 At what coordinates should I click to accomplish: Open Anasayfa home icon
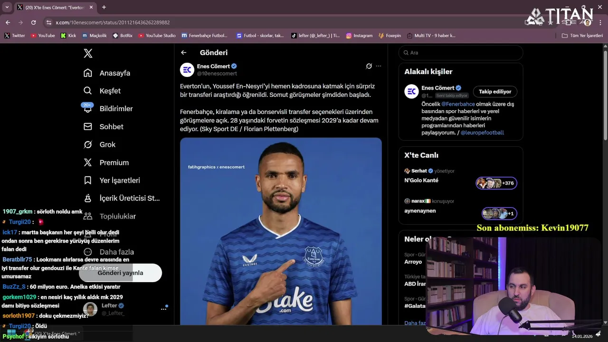coord(88,73)
